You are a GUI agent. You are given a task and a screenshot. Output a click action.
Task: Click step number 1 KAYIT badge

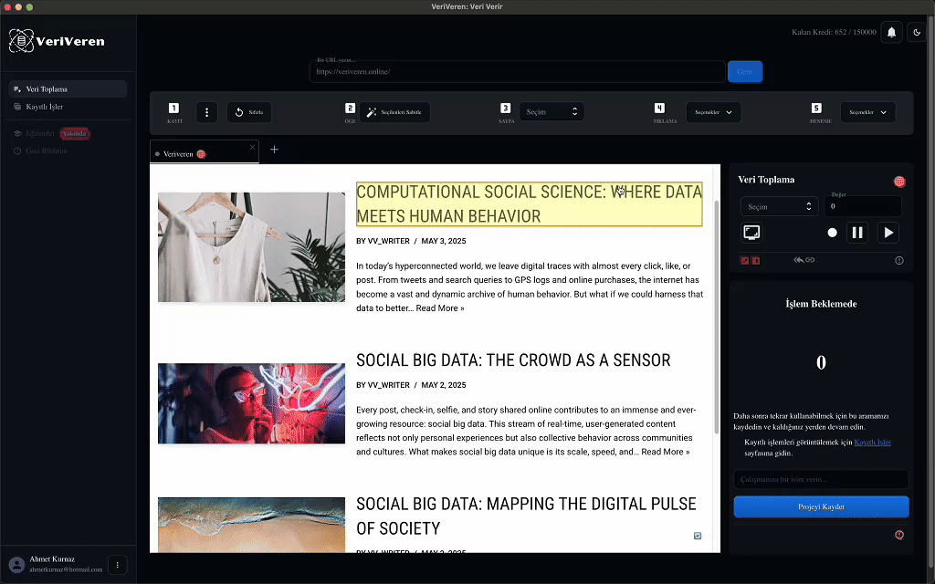tap(173, 108)
